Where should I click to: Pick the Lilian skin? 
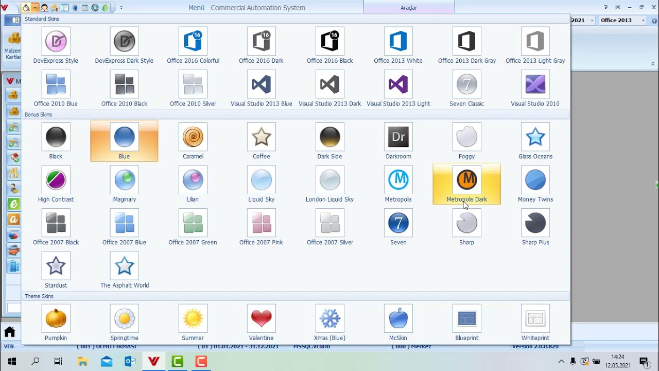[193, 184]
